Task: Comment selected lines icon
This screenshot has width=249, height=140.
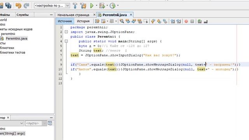Action: (200, 21)
